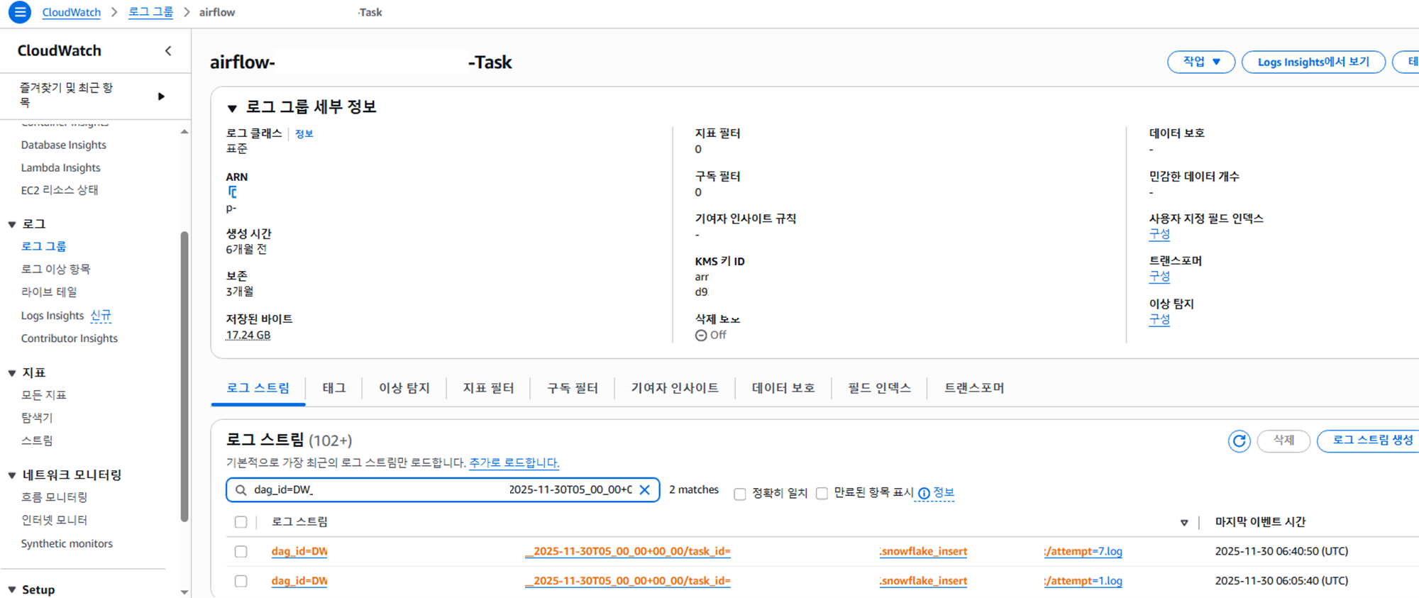Image resolution: width=1419 pixels, height=598 pixels.
Task: Clear the log stream search filter
Action: [644, 489]
